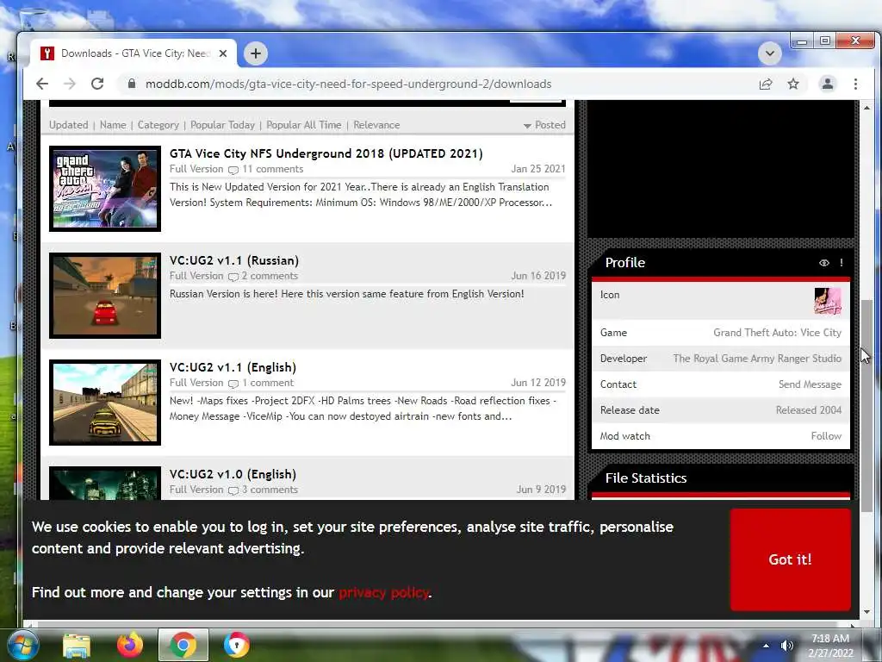Image resolution: width=882 pixels, height=662 pixels.
Task: Click the page vertical scrollbar thumb
Action: (x=866, y=405)
